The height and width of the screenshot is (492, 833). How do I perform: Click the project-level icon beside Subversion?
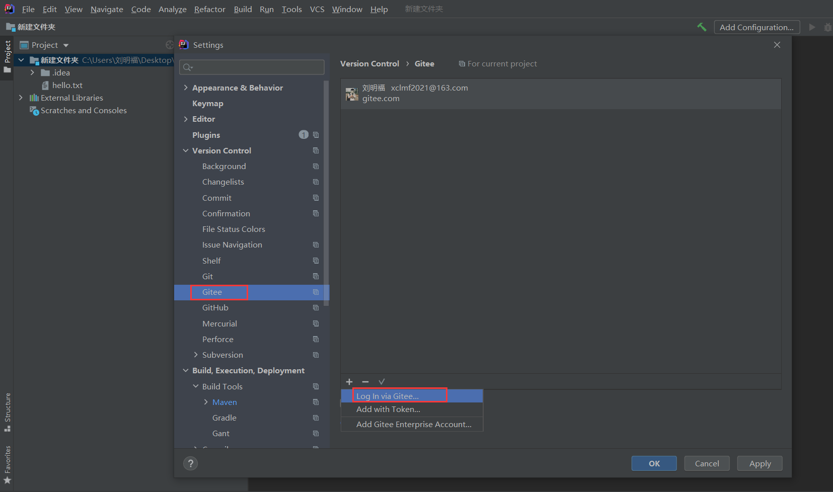click(316, 355)
